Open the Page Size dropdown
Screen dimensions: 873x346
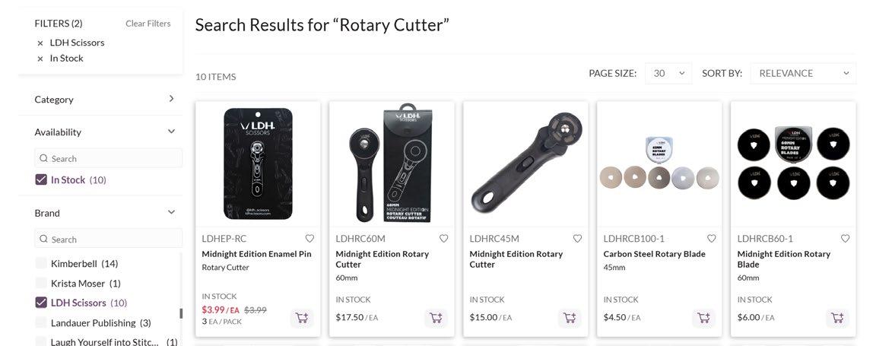(668, 73)
